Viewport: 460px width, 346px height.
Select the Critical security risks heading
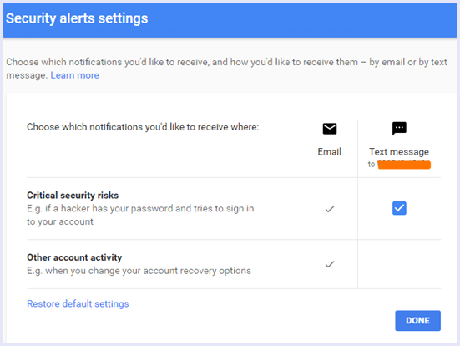73,196
